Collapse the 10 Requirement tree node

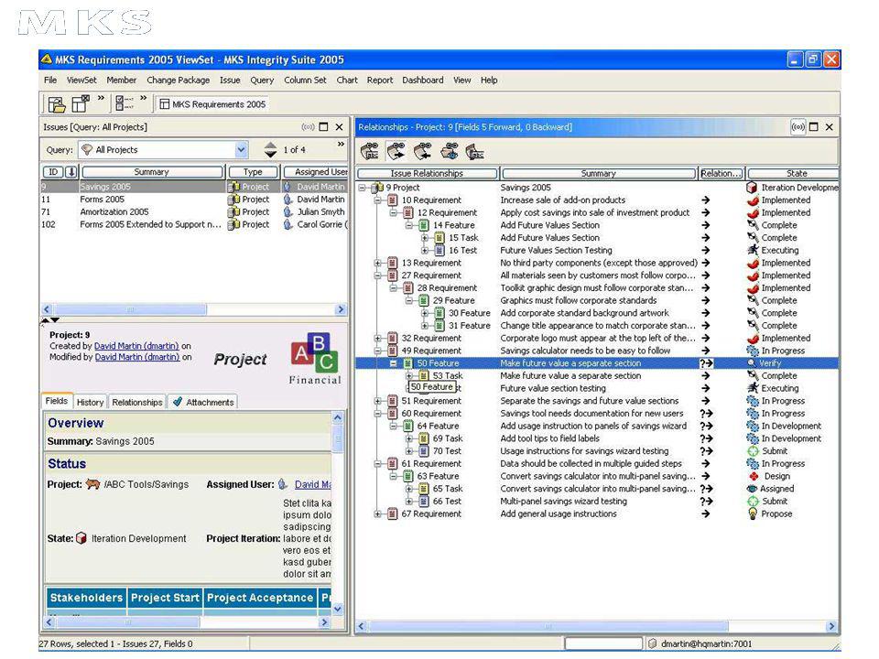point(378,200)
